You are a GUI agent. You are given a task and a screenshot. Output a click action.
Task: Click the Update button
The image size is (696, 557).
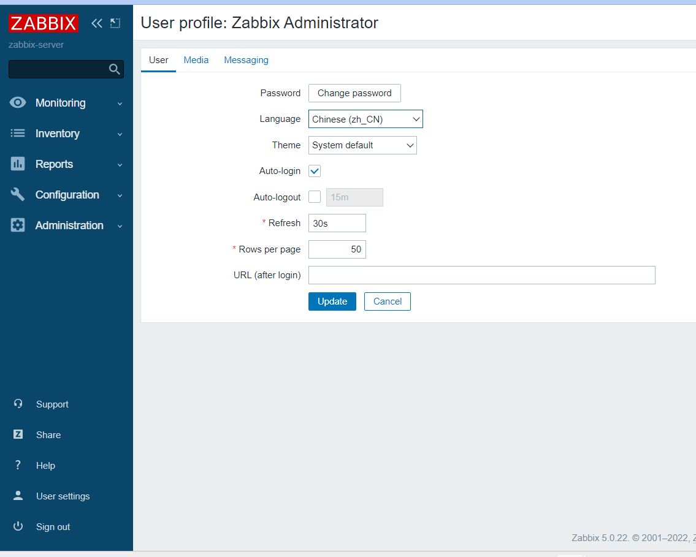coord(332,301)
